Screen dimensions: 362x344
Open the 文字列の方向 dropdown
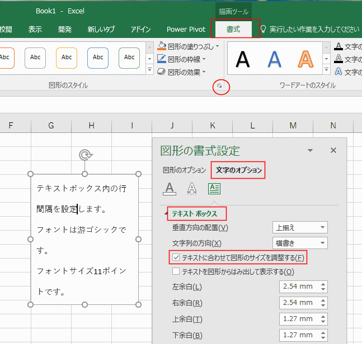(300, 243)
